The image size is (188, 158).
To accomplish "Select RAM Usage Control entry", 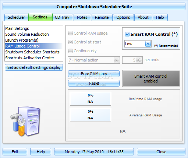I will tap(34, 46).
